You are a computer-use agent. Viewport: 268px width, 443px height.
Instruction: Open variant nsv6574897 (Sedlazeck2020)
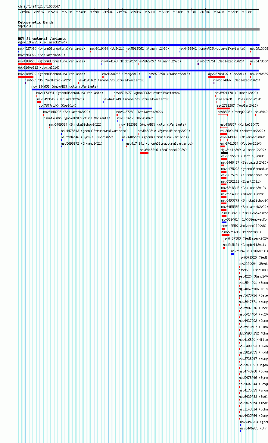point(237,80)
